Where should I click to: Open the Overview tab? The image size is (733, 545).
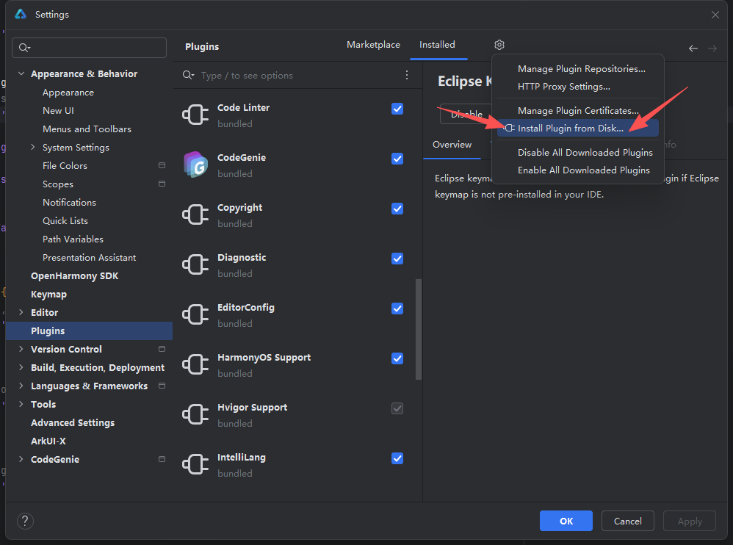click(x=452, y=145)
